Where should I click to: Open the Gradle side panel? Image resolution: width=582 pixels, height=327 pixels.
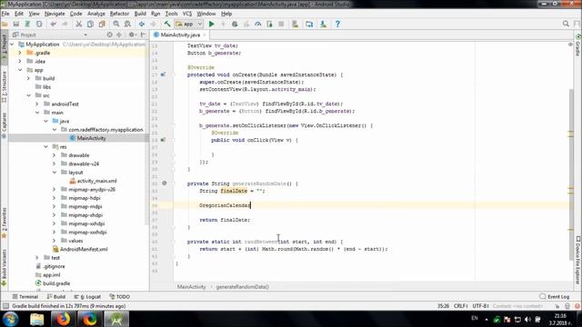coord(578,45)
